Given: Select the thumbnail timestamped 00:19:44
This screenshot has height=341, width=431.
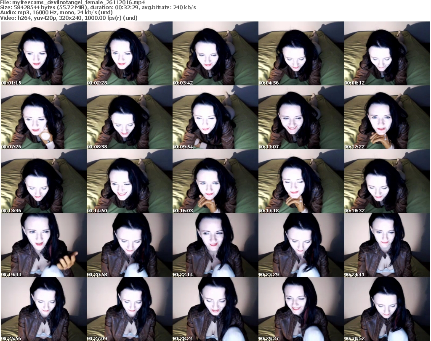Looking at the screenshot, I should pyautogui.click(x=44, y=245).
